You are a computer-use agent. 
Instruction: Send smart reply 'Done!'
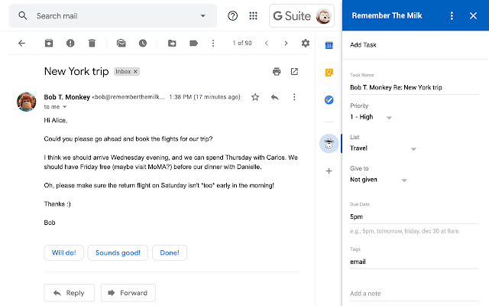pos(170,252)
